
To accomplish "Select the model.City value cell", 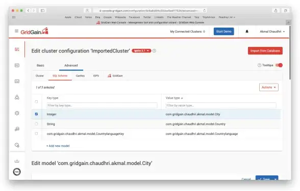I will coord(193,115).
